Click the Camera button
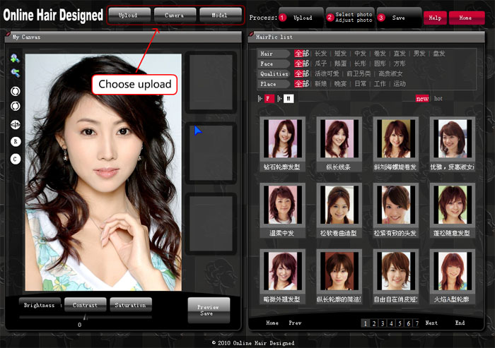 175,15
